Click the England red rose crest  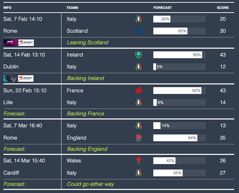click(x=139, y=138)
